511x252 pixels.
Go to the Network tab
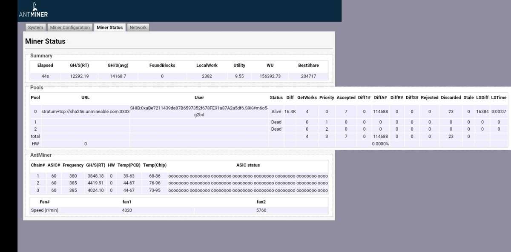click(138, 28)
